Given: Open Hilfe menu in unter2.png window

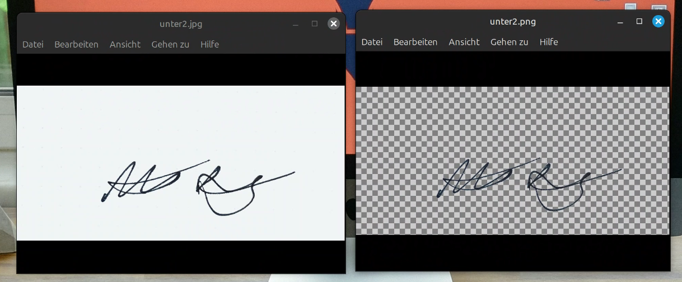Looking at the screenshot, I should point(549,42).
